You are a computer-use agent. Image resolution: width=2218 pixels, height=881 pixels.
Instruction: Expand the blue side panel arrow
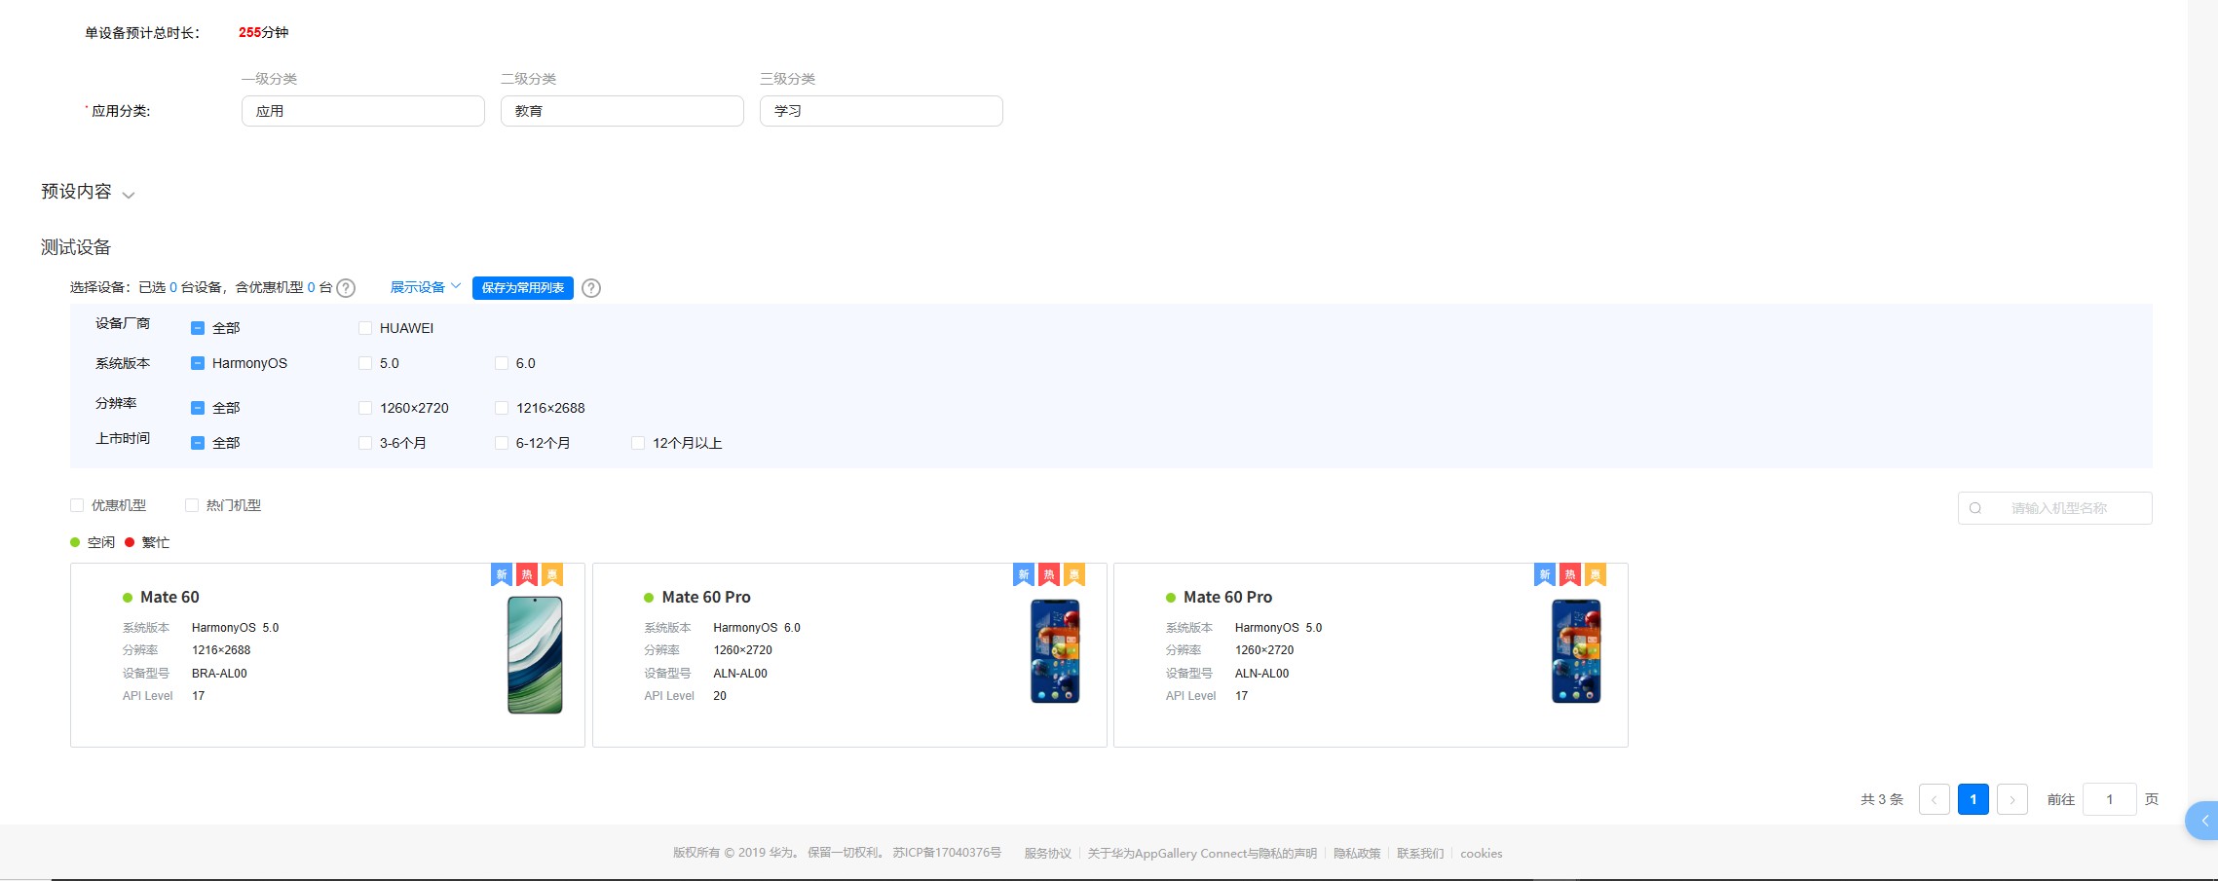click(2203, 821)
